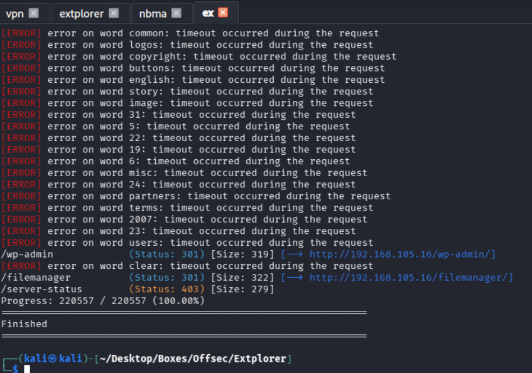Viewport: 532px width, 373px height.
Task: Switch to the vpn tab
Action: [14, 13]
